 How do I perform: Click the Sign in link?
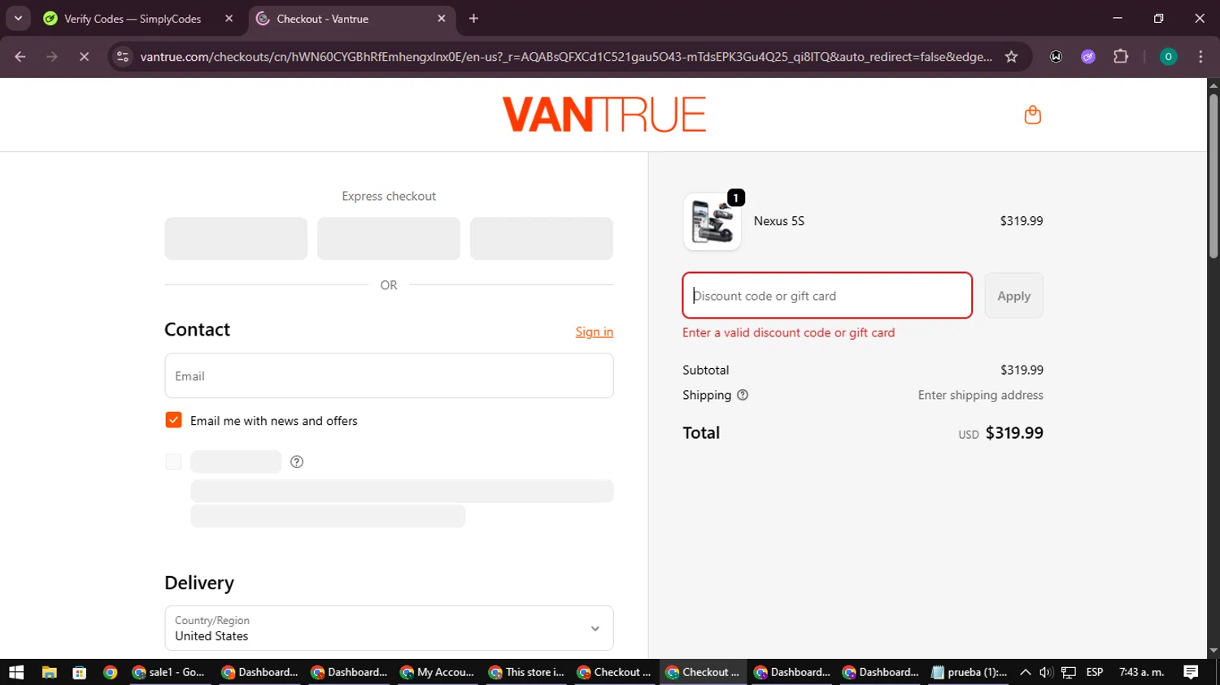click(x=594, y=332)
